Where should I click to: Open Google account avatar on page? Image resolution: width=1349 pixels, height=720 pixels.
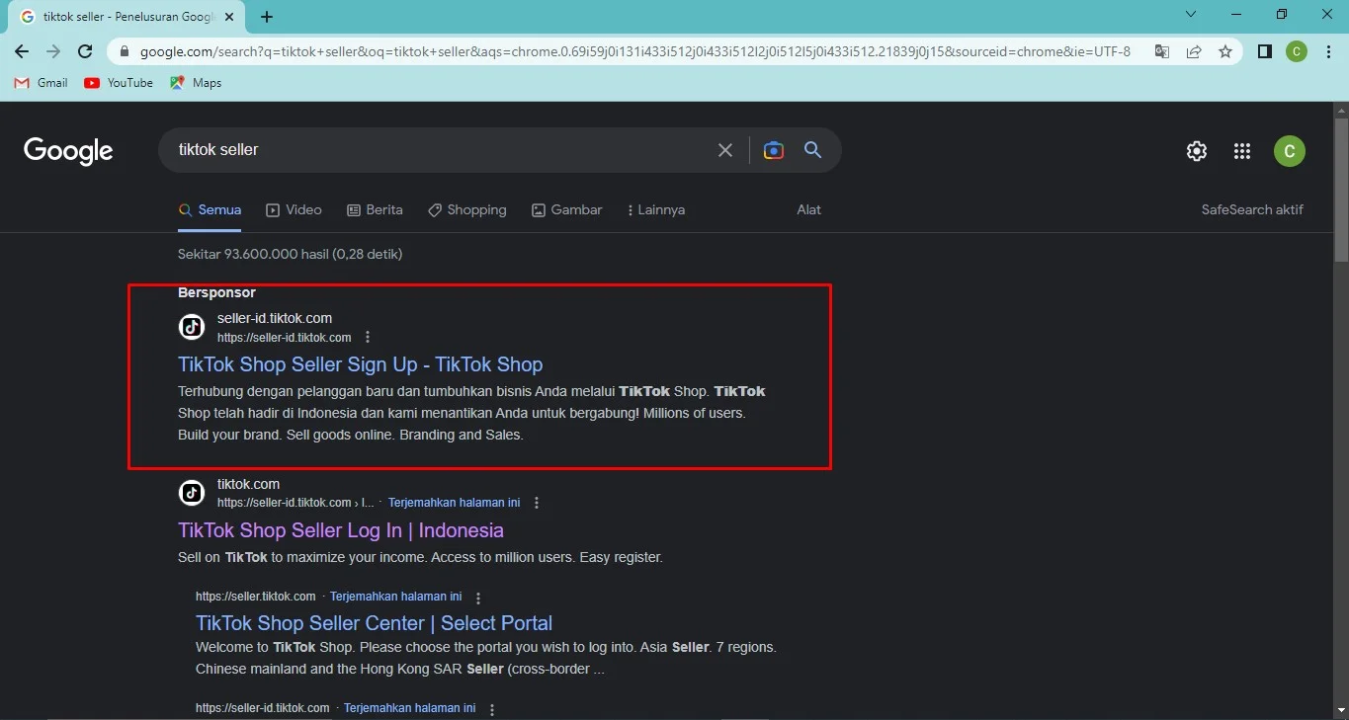[1290, 151]
